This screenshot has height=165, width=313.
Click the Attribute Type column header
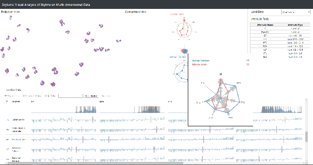[295, 25]
